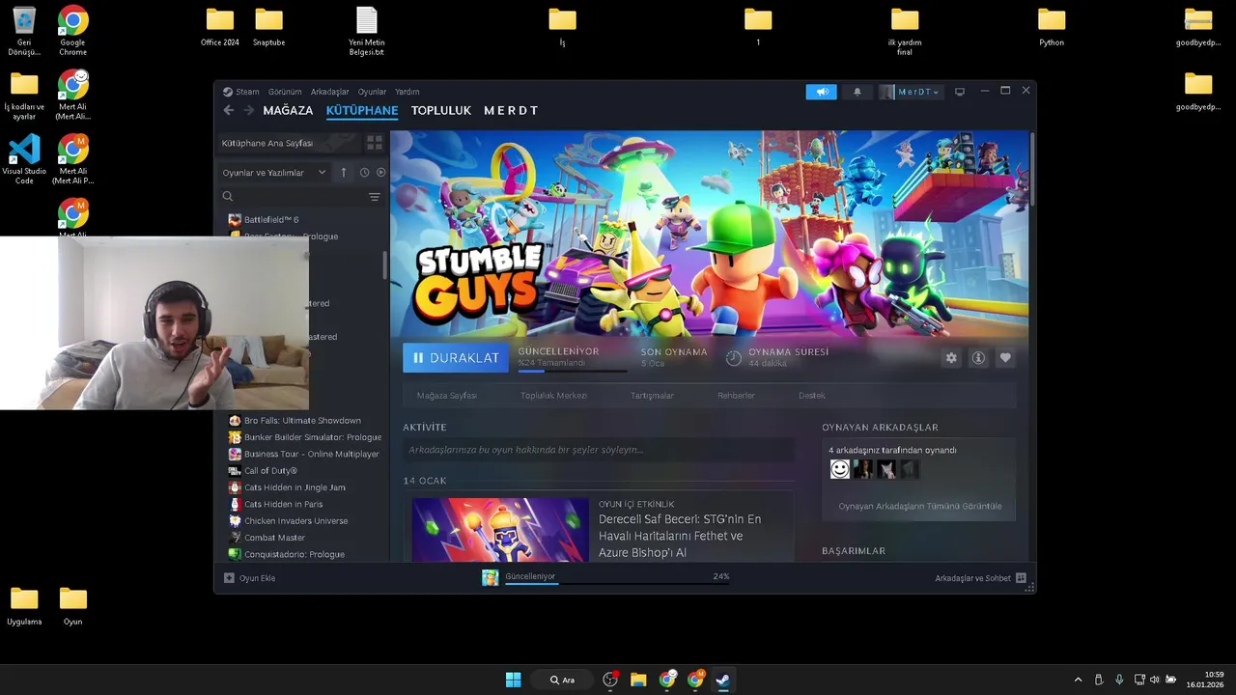Open the Destek link
The image size is (1236, 695).
click(x=812, y=396)
